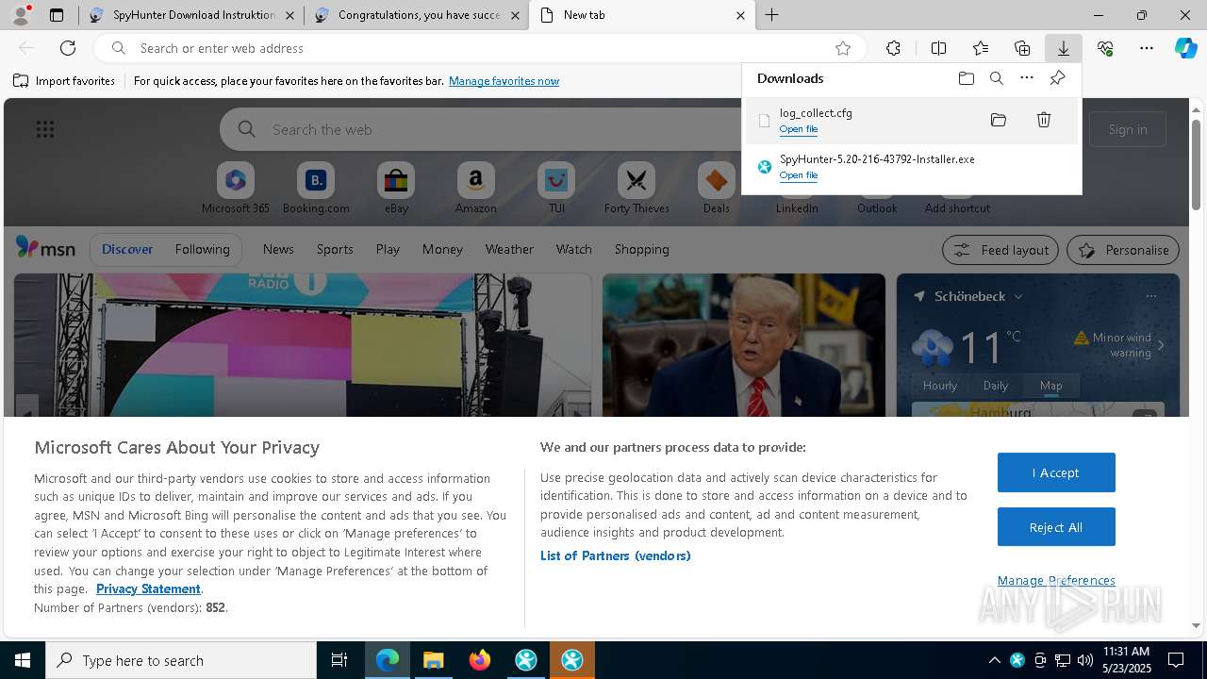Screen dimensions: 1207x679
Task: Open the Money menu item
Action: 442,249
